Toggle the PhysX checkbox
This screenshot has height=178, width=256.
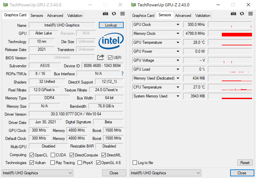click(80, 163)
